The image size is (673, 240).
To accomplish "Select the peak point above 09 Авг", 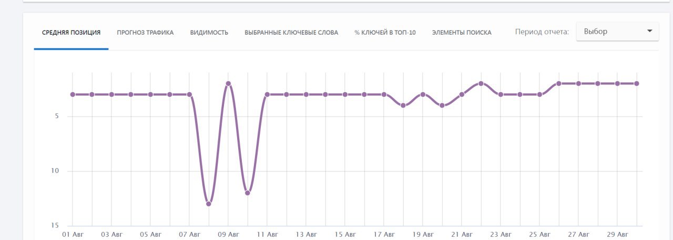I will pyautogui.click(x=228, y=84).
